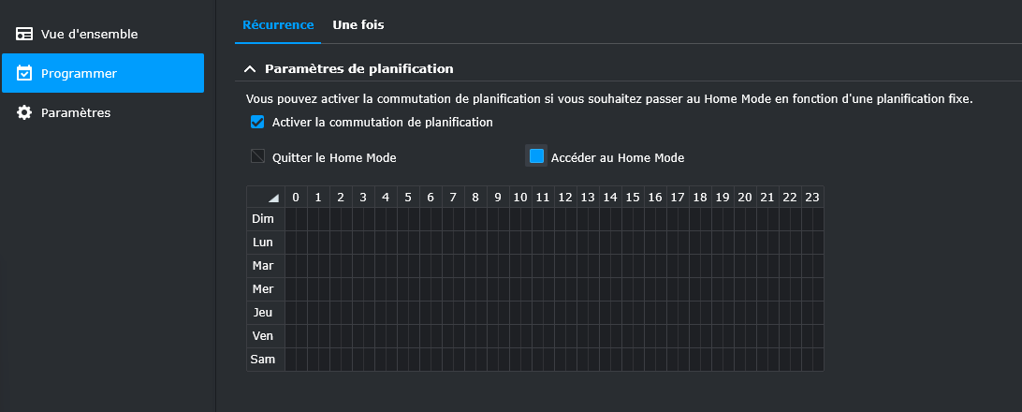
Task: Open the Récurrence tab
Action: (278, 25)
